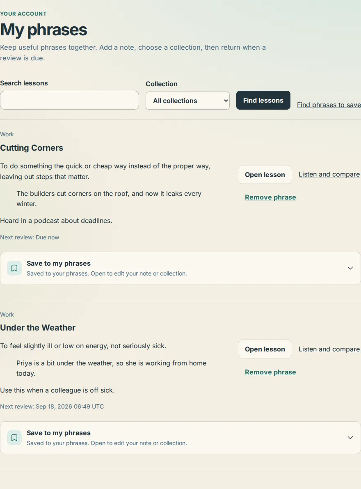The height and width of the screenshot is (489, 361).
Task: Listen and compare Cutting Corners phrase
Action: (x=329, y=174)
